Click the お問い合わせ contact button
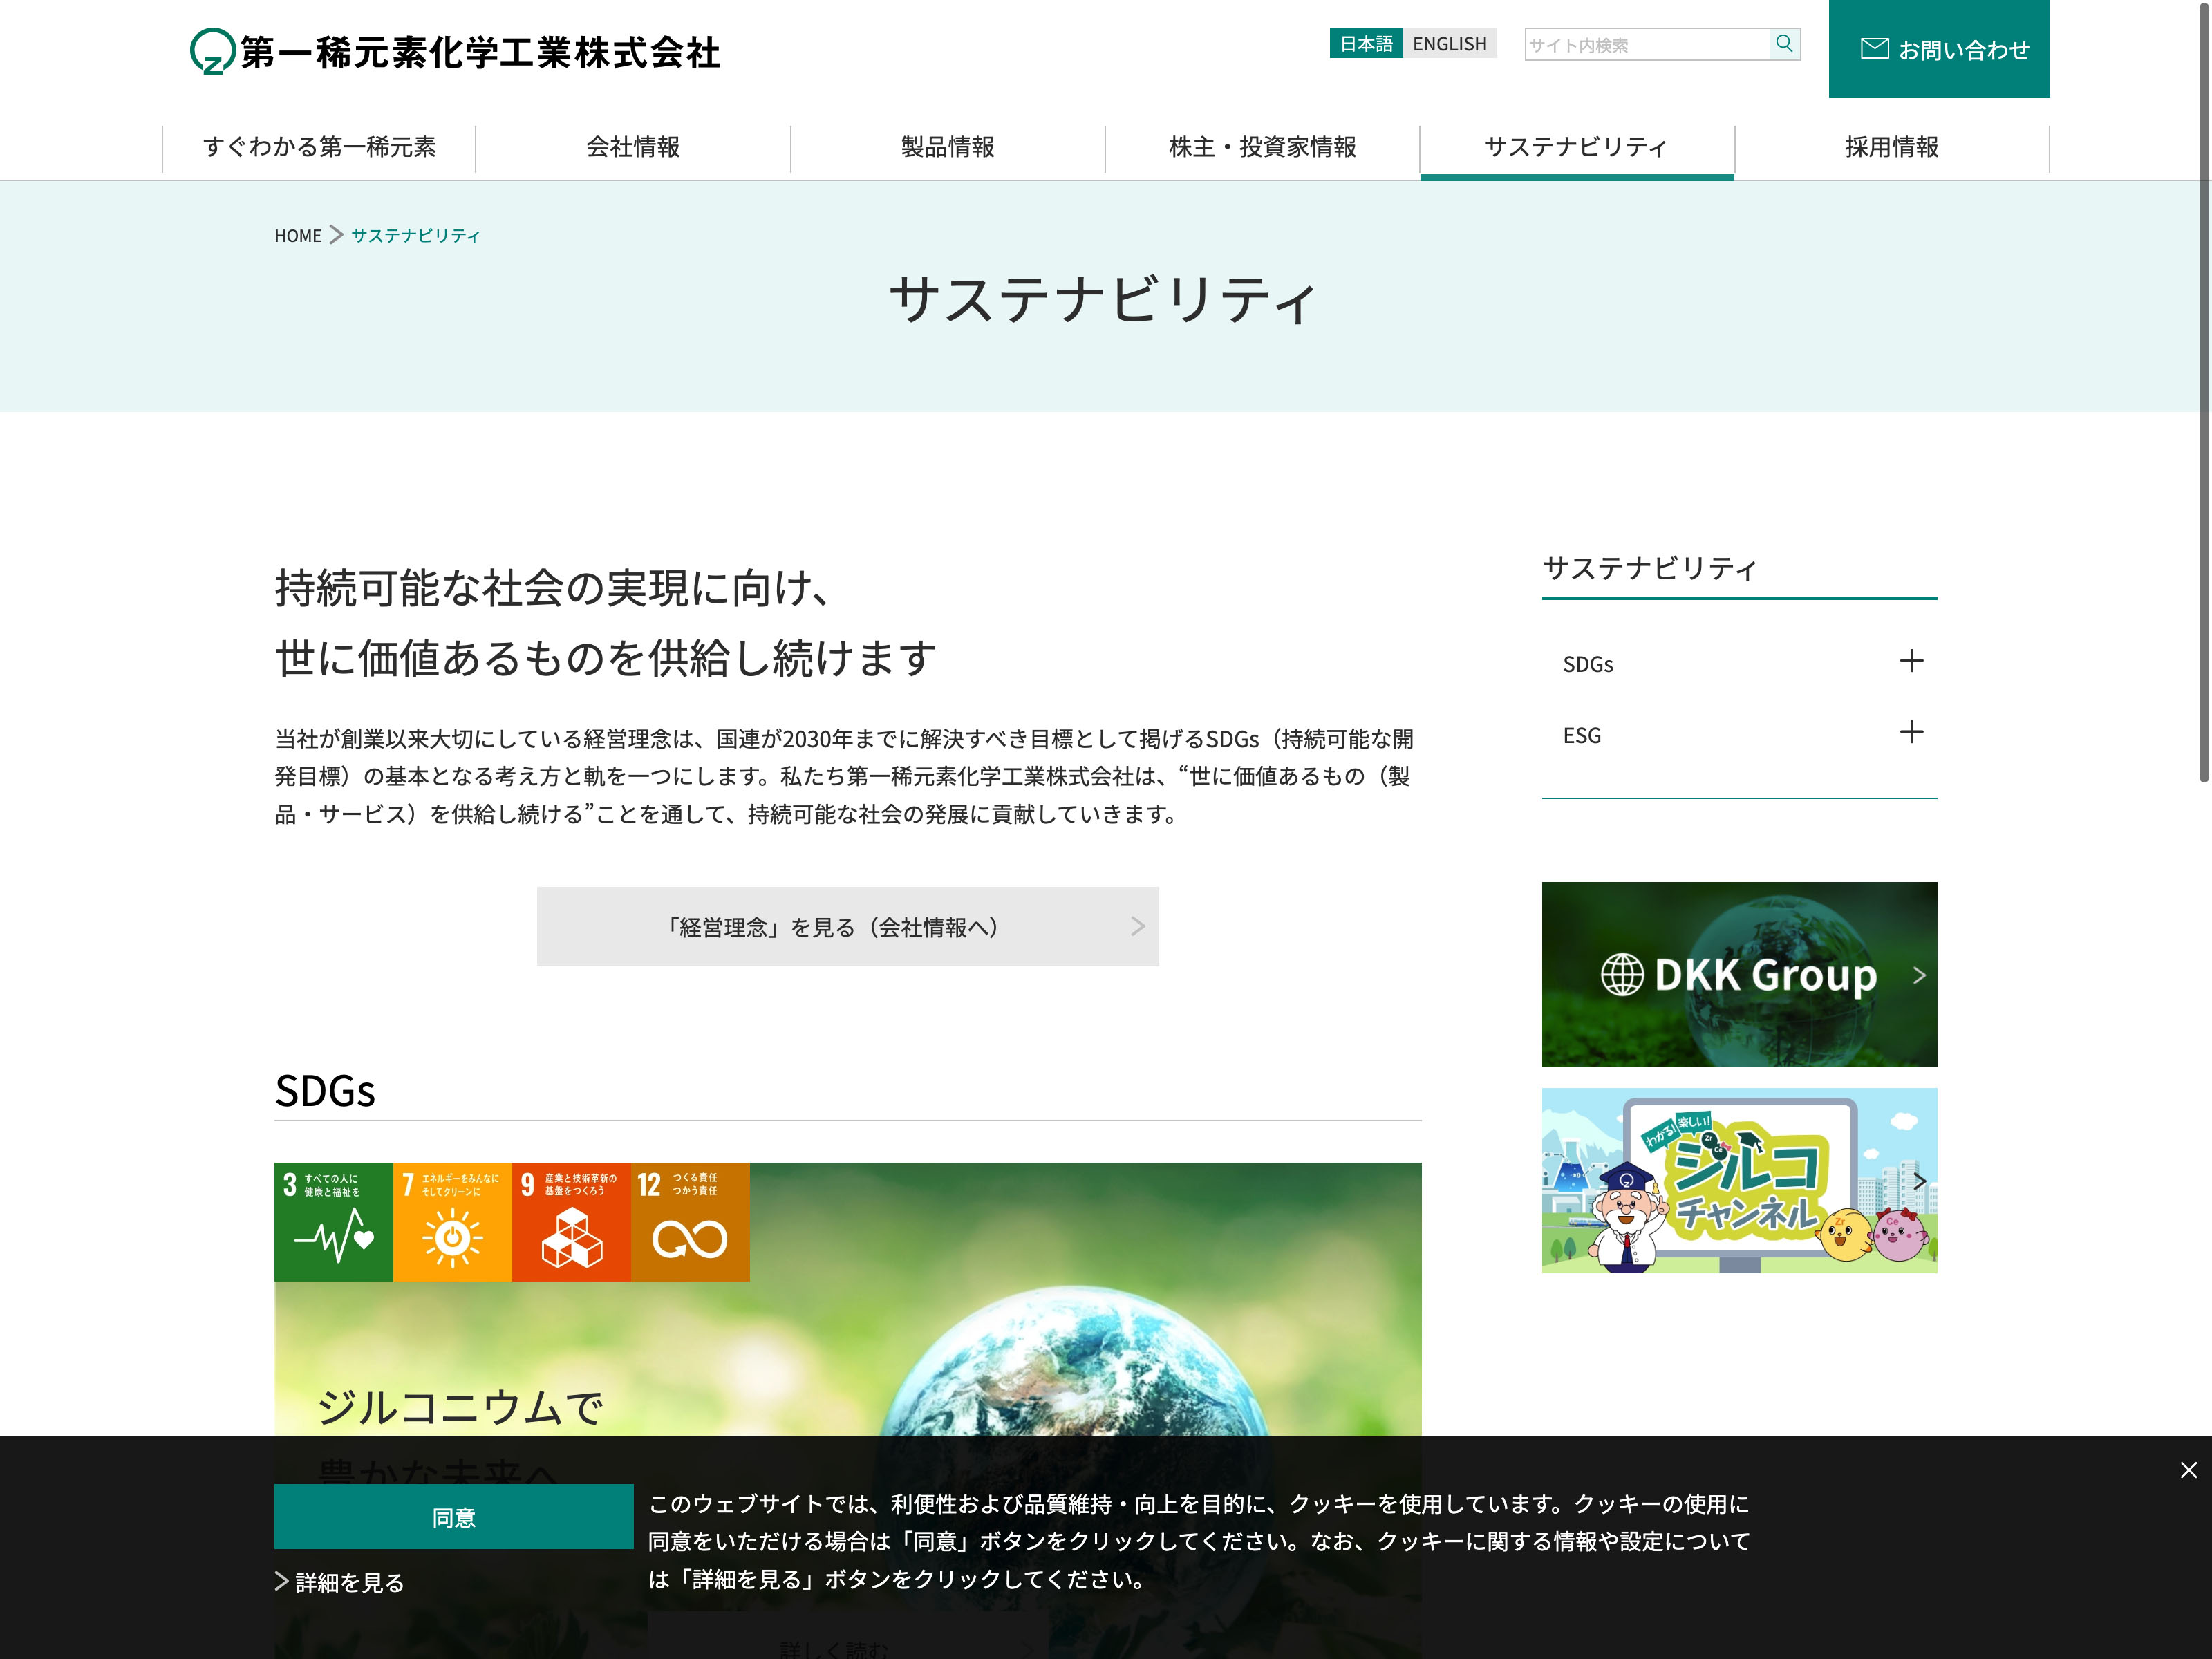This screenshot has width=2212, height=1659. tap(1938, 49)
